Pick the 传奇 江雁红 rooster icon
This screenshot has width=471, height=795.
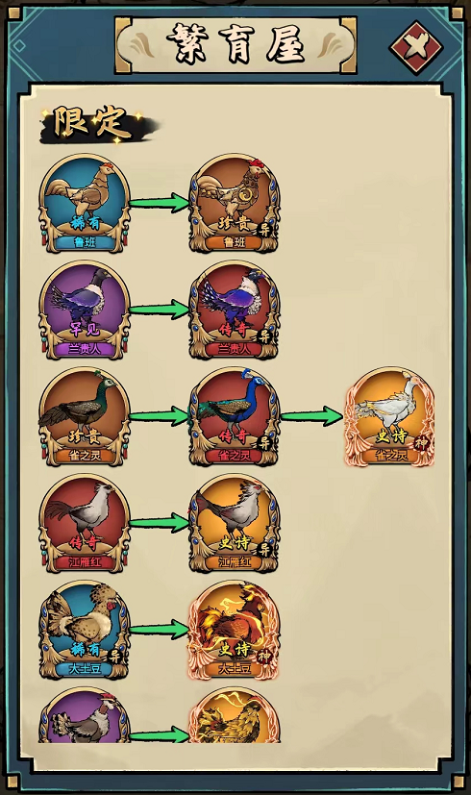(x=85, y=523)
